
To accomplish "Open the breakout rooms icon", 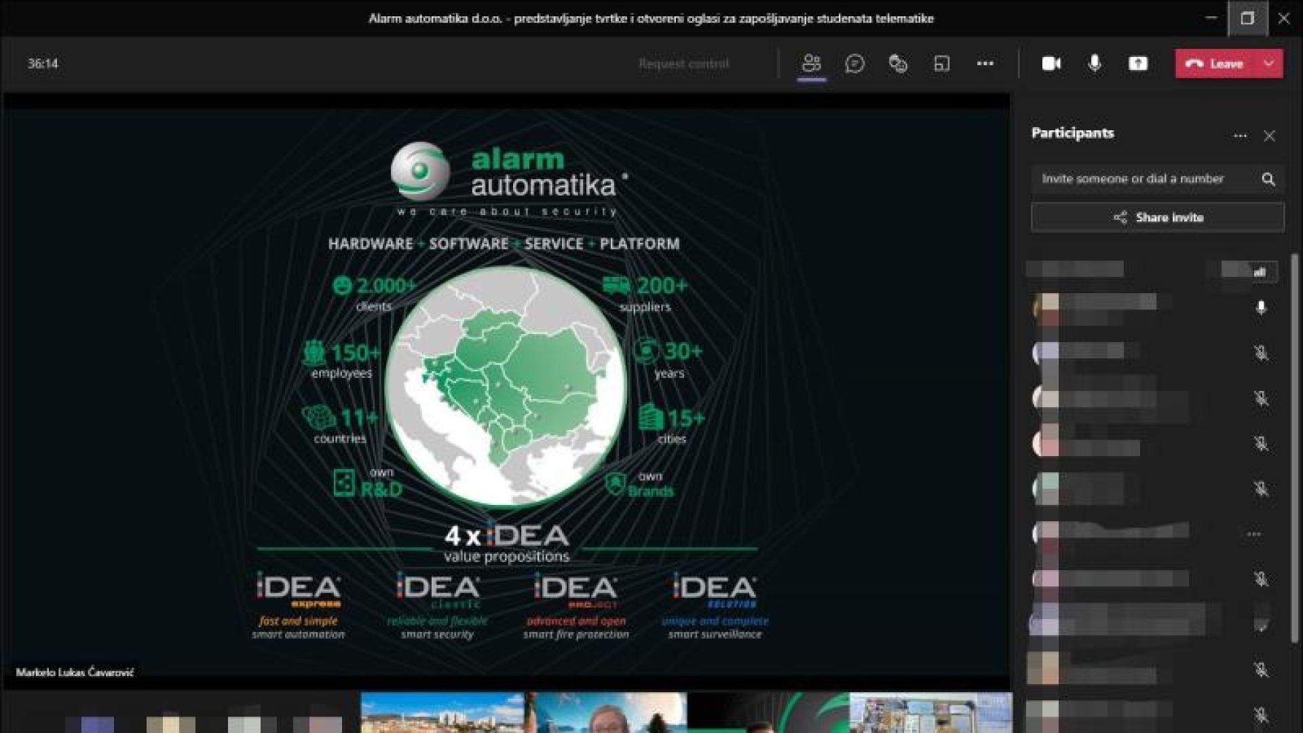I will [942, 64].
